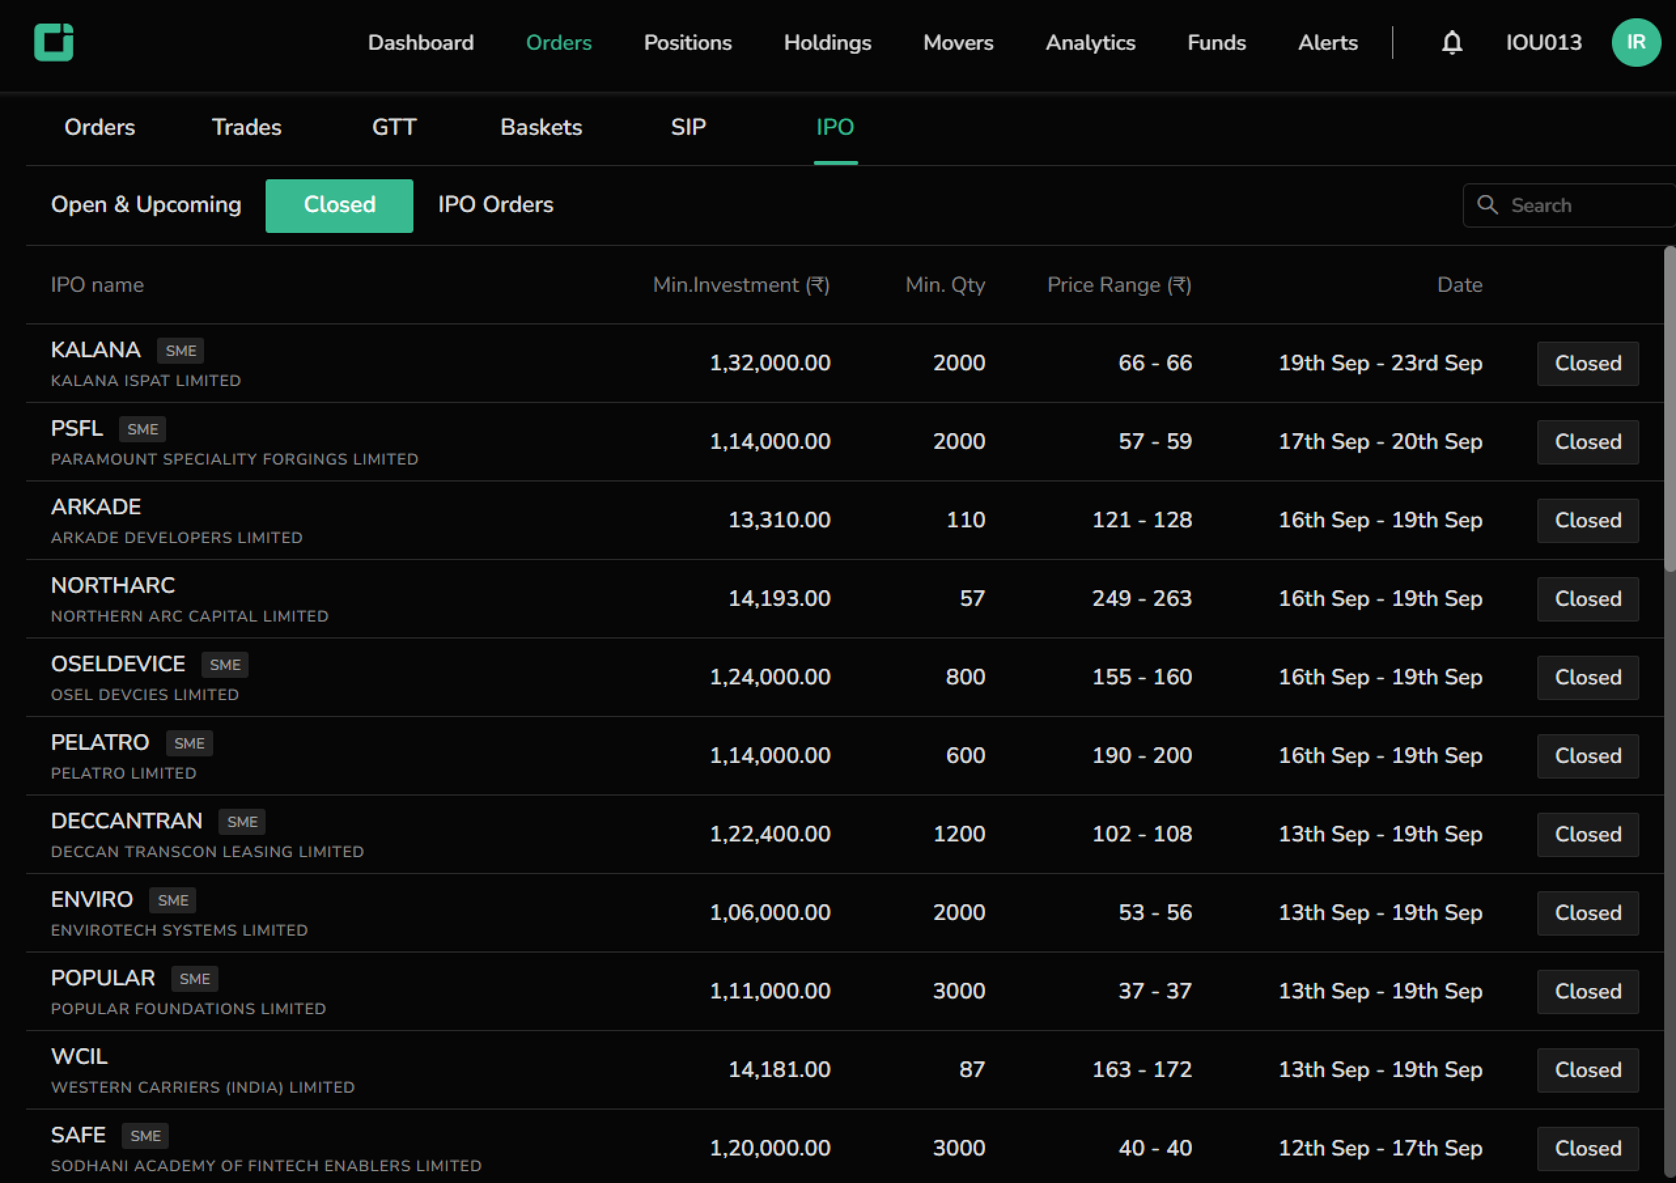Viewport: 1676px width, 1183px height.
Task: Click the Date column header
Action: (1460, 285)
